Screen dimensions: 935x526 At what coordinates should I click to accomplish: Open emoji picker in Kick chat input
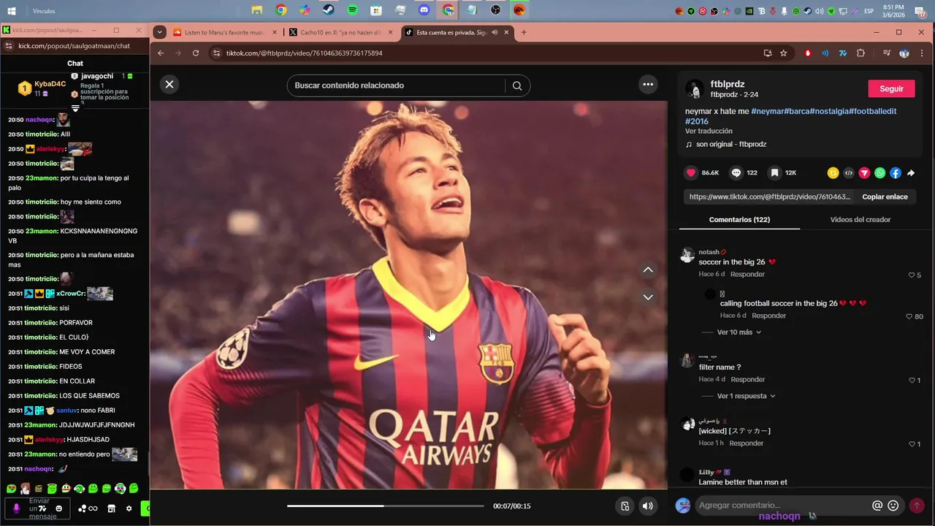[59, 508]
